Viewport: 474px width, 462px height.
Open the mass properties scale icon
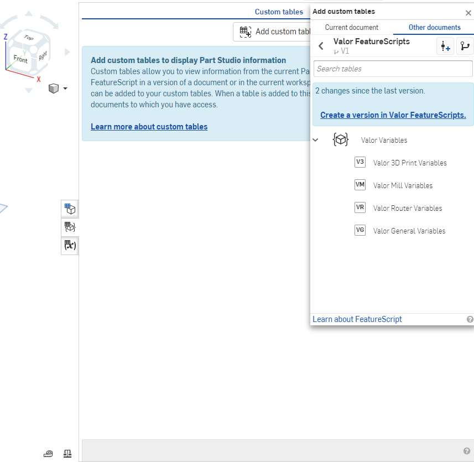click(x=67, y=454)
